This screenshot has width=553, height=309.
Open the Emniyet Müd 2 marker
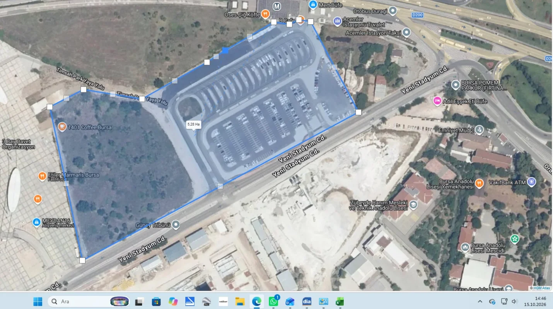click(x=479, y=129)
